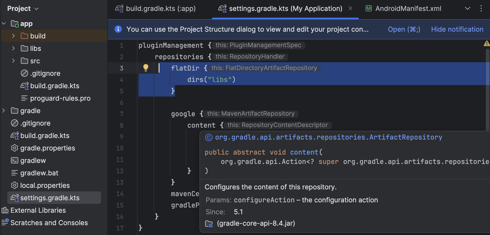Image resolution: width=490 pixels, height=235 pixels.
Task: Click the text file icon beside gradlew.bat
Action: point(15,173)
